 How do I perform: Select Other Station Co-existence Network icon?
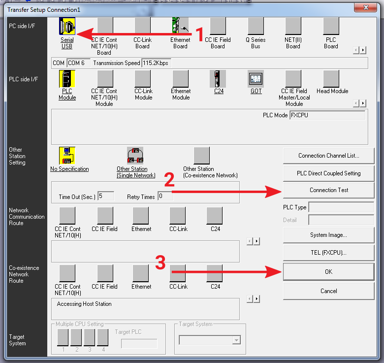[202, 155]
